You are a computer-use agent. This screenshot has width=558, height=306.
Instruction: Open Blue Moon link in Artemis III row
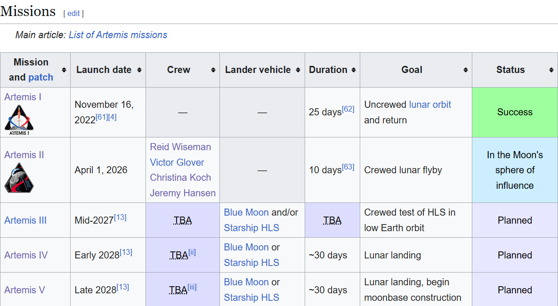[x=246, y=212]
